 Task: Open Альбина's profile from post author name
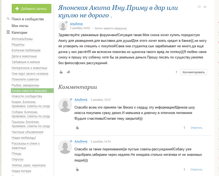pos(76,24)
